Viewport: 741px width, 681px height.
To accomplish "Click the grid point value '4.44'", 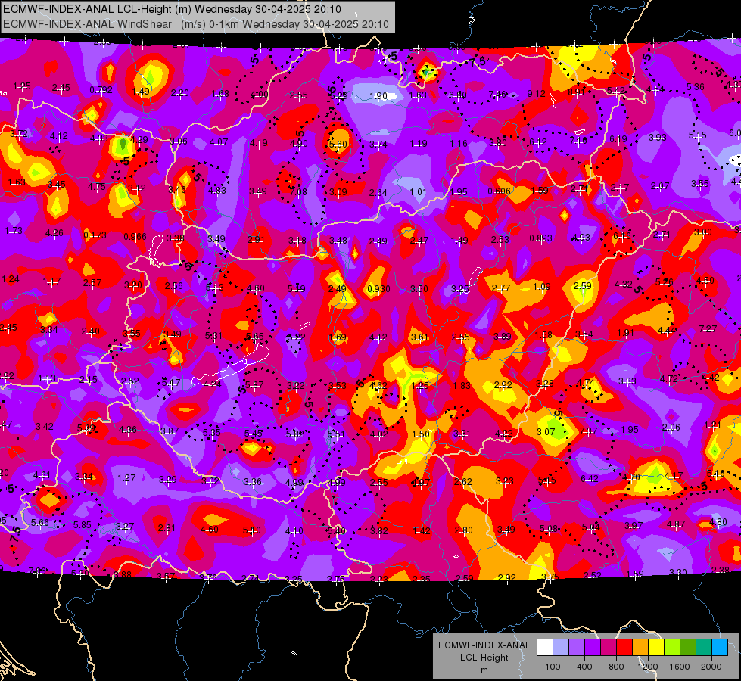I will (666, 331).
